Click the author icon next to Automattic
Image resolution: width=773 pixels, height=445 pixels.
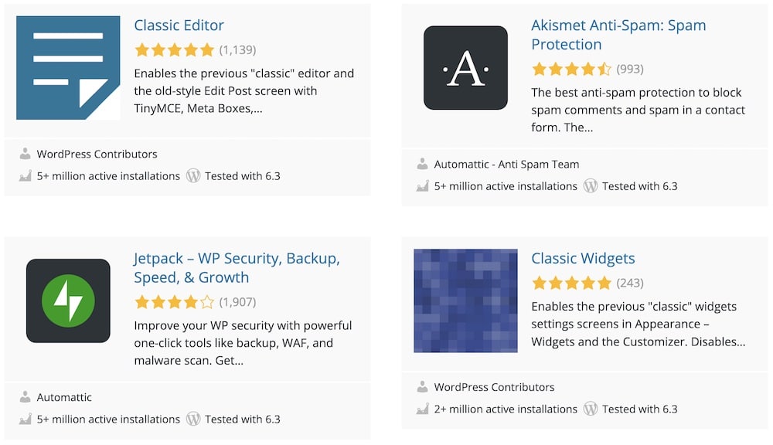(x=25, y=396)
